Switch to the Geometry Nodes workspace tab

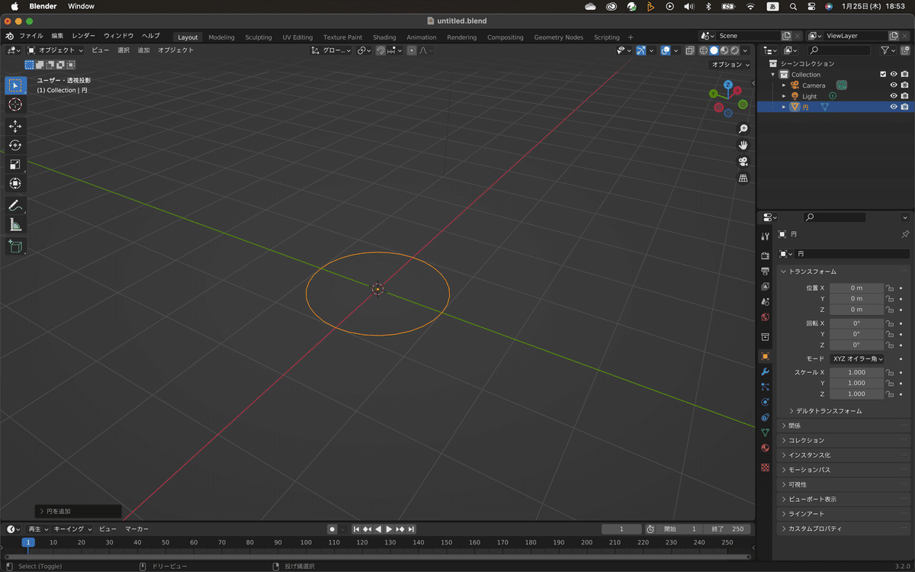coord(558,37)
